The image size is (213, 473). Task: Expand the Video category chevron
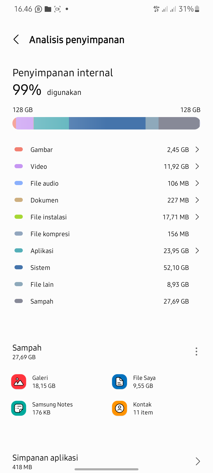point(197,166)
